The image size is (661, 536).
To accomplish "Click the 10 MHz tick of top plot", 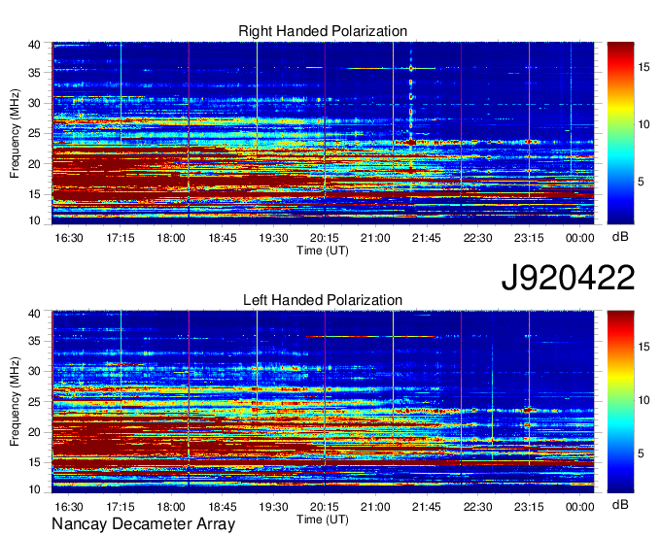I will coord(34,220).
